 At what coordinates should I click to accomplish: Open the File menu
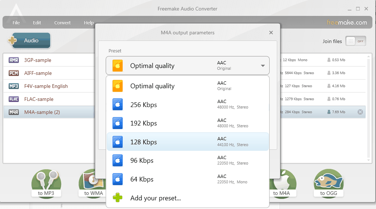(x=16, y=22)
